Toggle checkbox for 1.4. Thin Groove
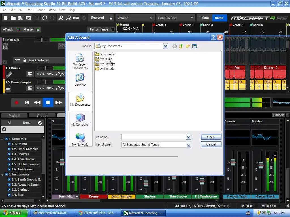 (x=9, y=159)
